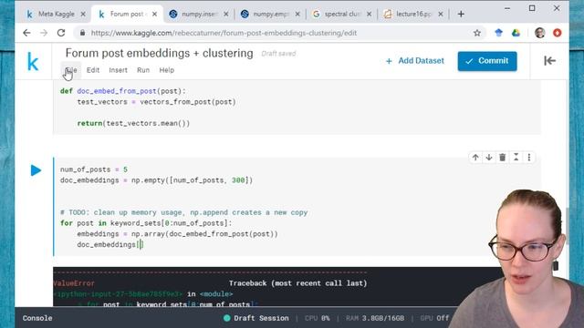Image resolution: width=584 pixels, height=328 pixels.
Task: Bookmark this page with the star icon
Action: click(477, 33)
